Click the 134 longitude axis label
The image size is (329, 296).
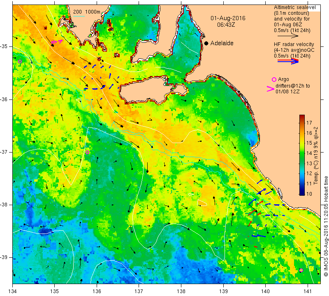pyautogui.click(x=13, y=291)
